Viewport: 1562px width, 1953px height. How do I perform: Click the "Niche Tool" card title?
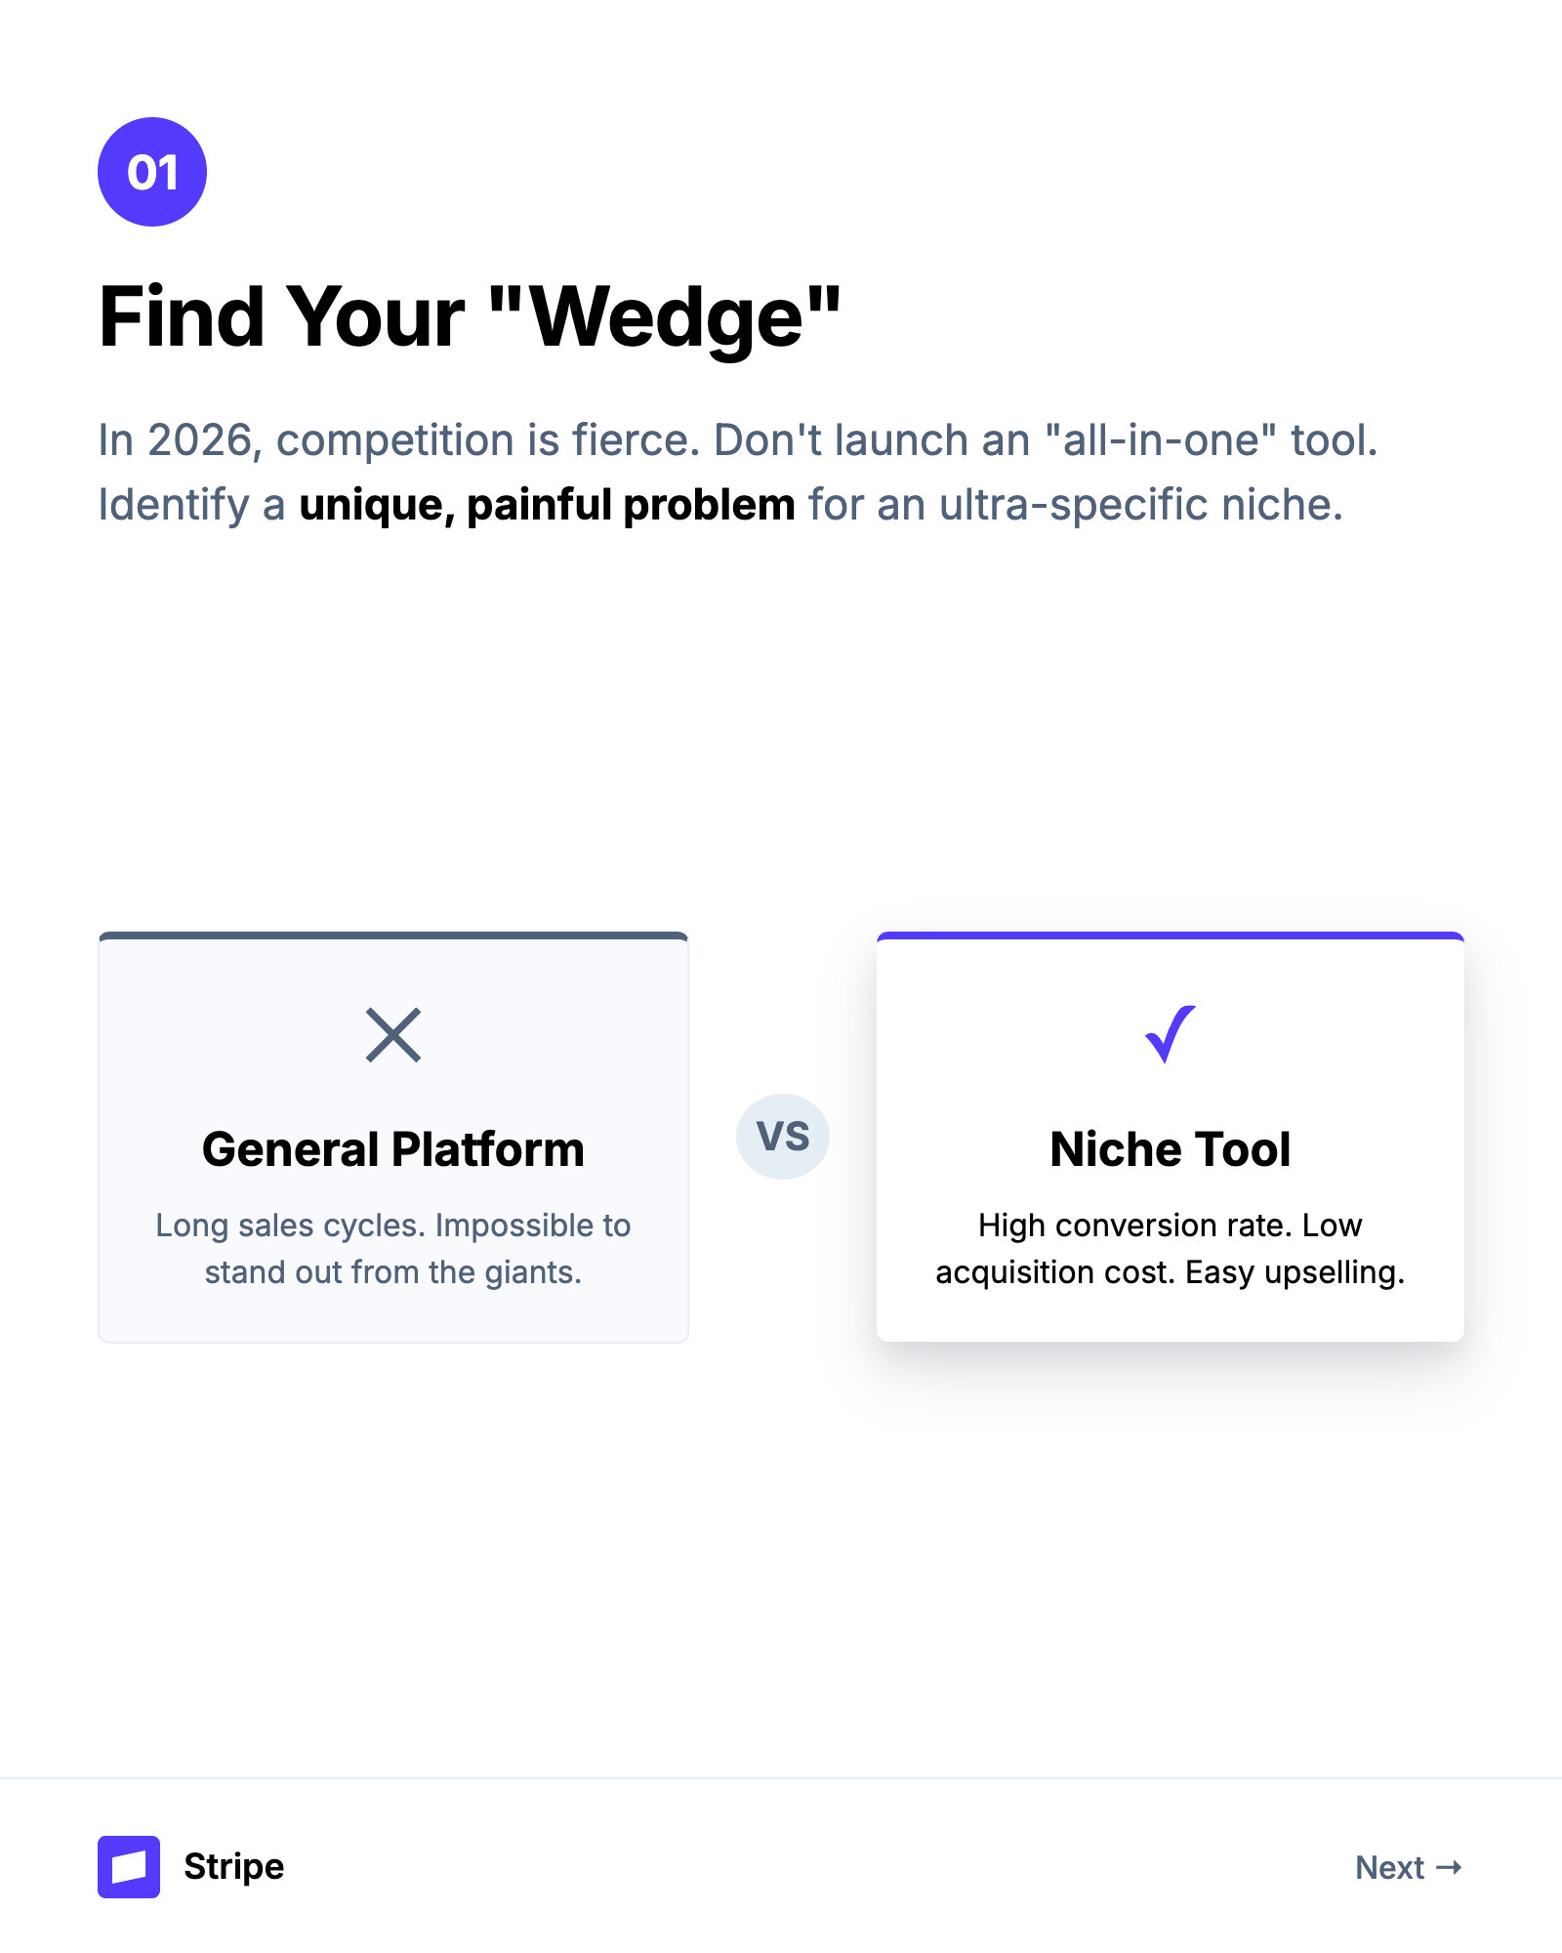pyautogui.click(x=1170, y=1149)
